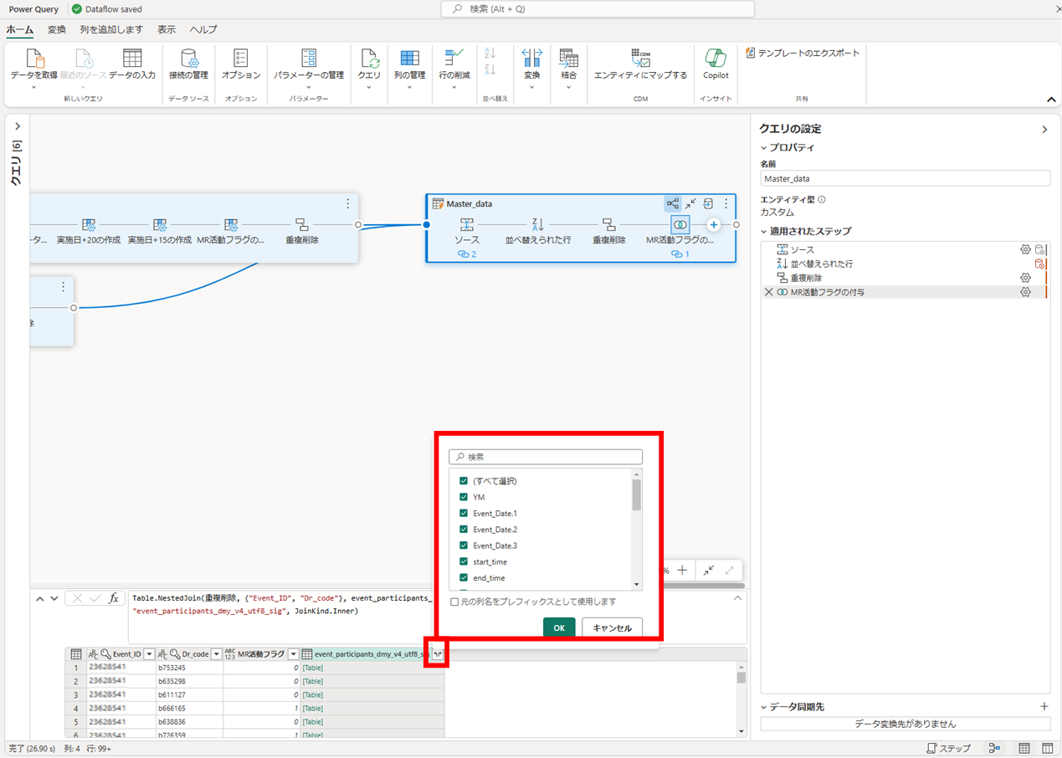Viewport: 1062px width, 758px height.
Task: Click the 検索 field in column popup
Action: (x=546, y=457)
